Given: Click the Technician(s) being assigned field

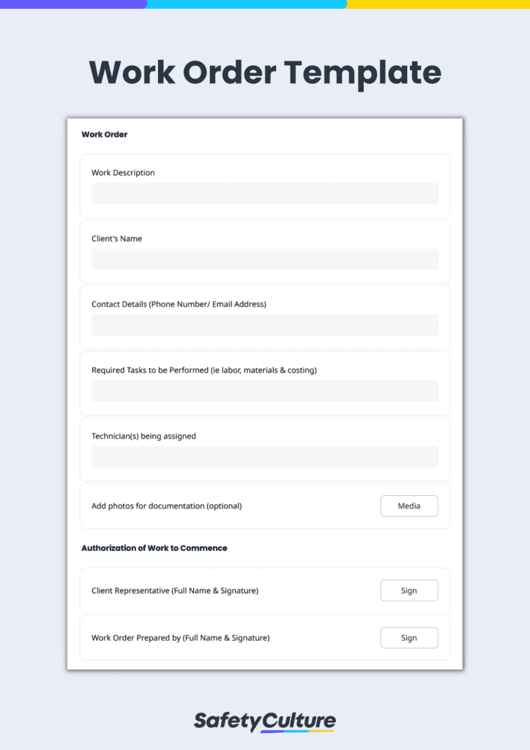Looking at the screenshot, I should coord(264,457).
